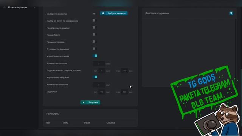Expand the Прокси партнеры chevron
The image size is (242, 136).
[34, 8]
